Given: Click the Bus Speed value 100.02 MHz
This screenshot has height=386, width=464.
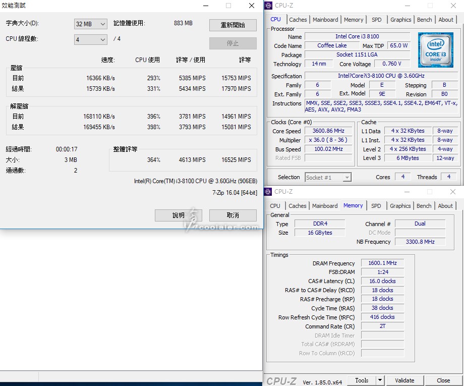Looking at the screenshot, I should [x=328, y=149].
